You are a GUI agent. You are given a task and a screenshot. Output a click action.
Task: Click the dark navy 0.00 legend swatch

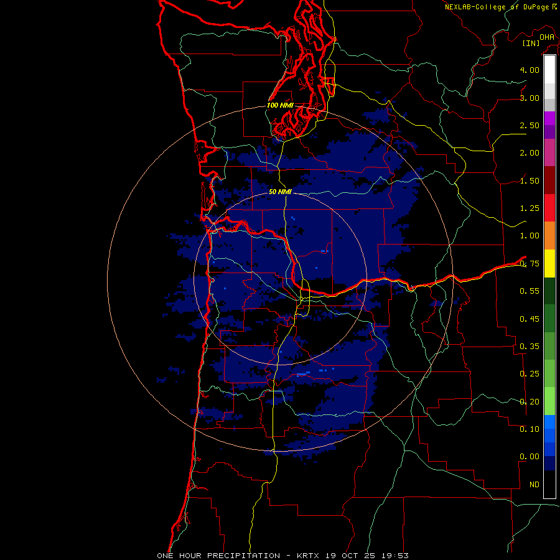(549, 464)
